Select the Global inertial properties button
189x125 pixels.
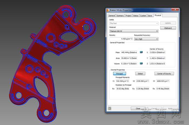click(x=140, y=74)
